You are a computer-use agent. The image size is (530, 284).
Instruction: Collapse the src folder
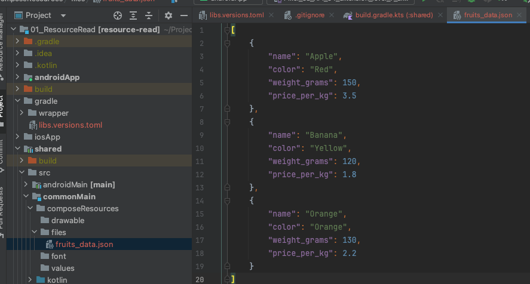22,172
